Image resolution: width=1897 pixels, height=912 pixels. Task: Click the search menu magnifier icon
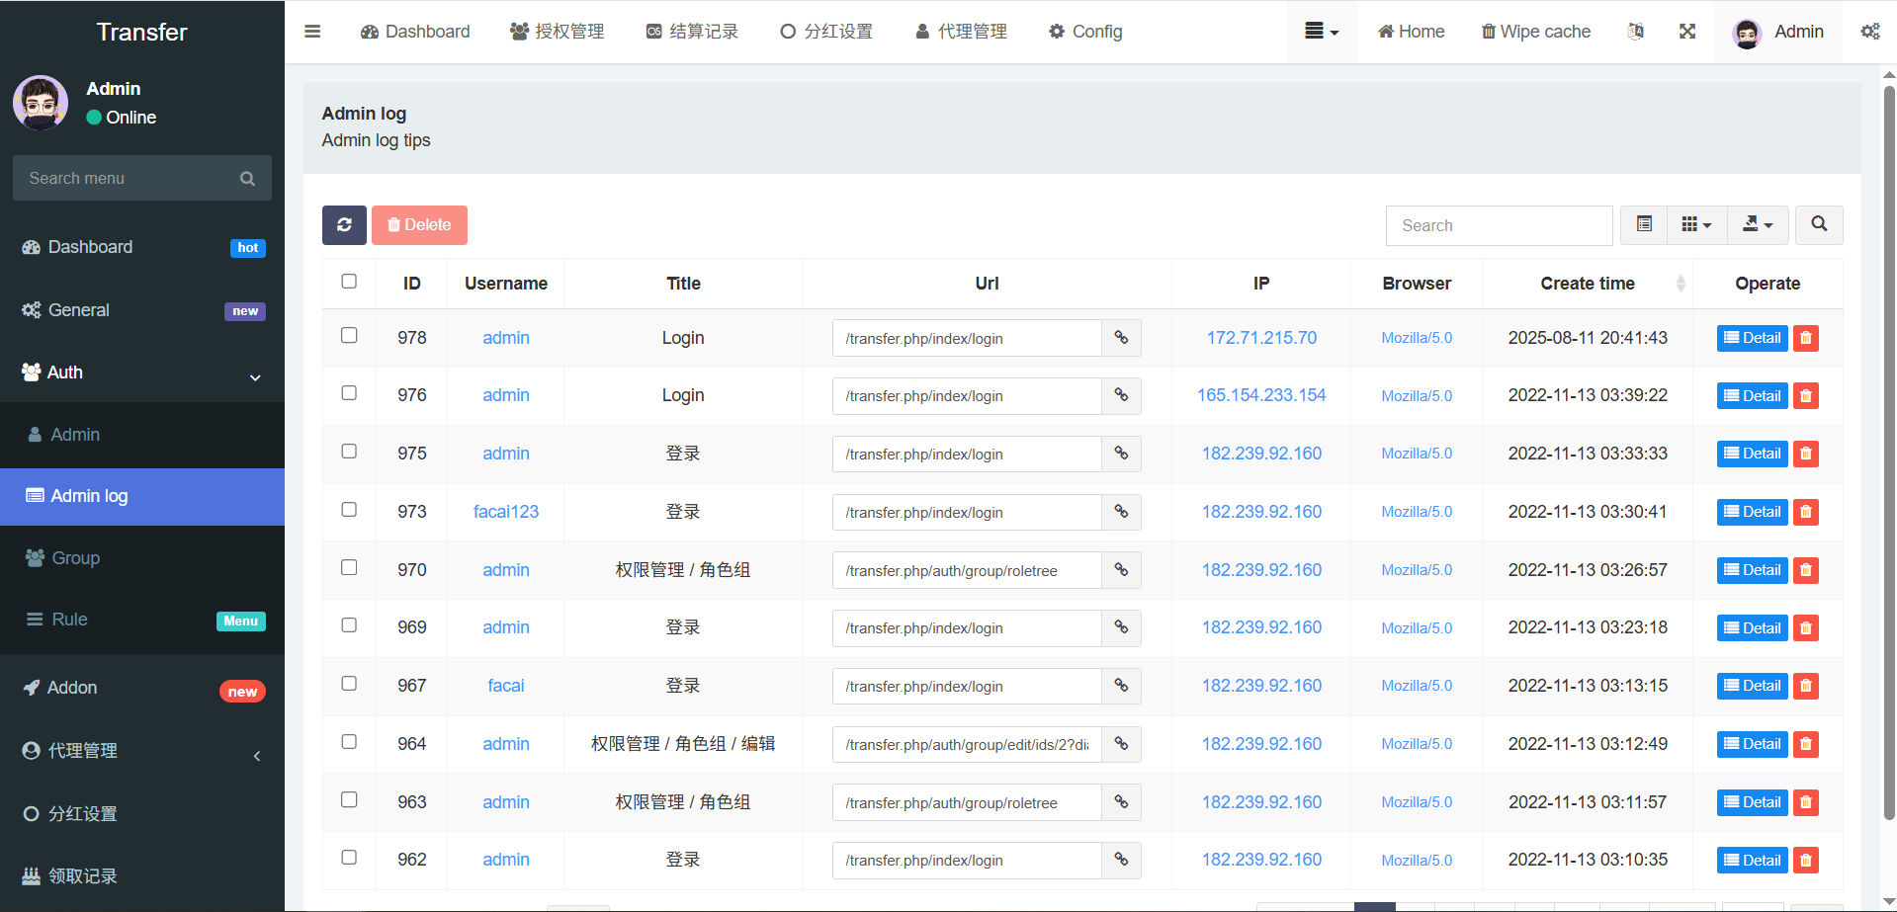pyautogui.click(x=247, y=178)
